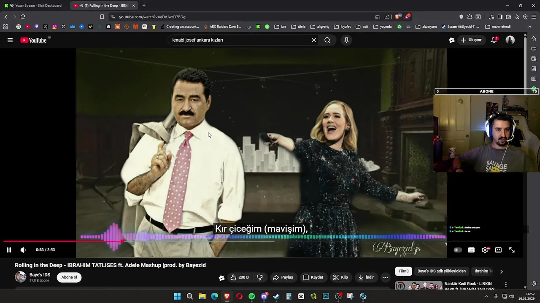Image resolution: width=540 pixels, height=303 pixels.
Task: Launch Spotify from the taskbar
Action: click(x=252, y=296)
